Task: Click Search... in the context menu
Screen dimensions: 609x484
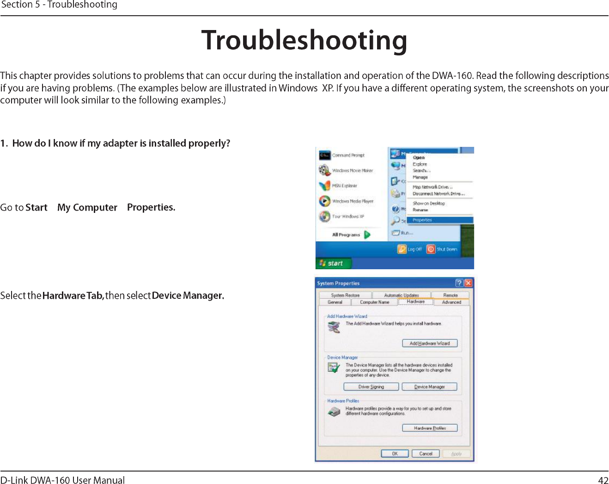Action: click(421, 170)
